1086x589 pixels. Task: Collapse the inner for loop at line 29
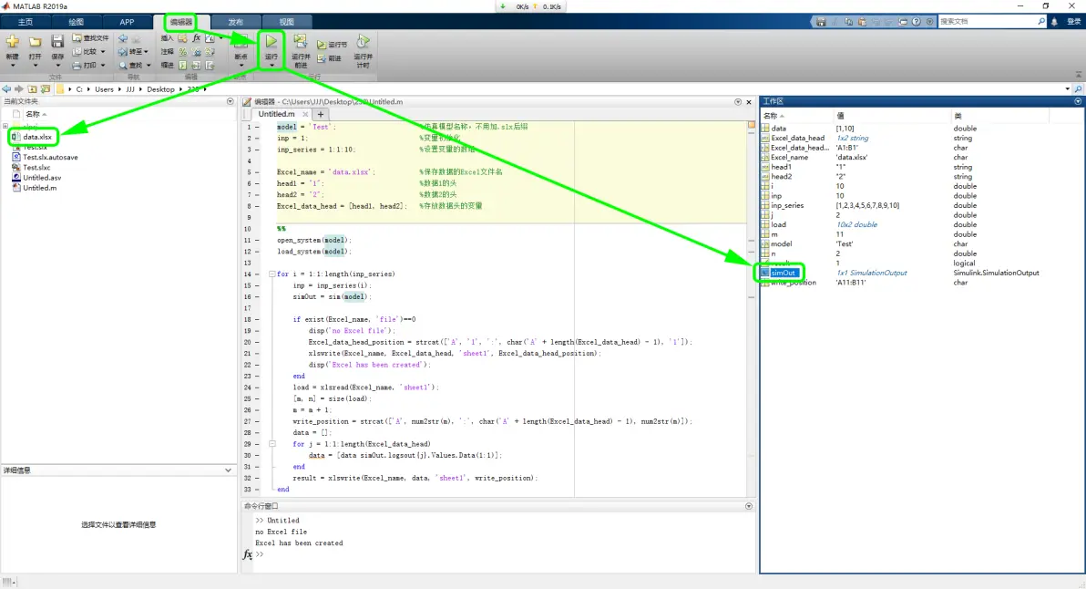(x=272, y=443)
